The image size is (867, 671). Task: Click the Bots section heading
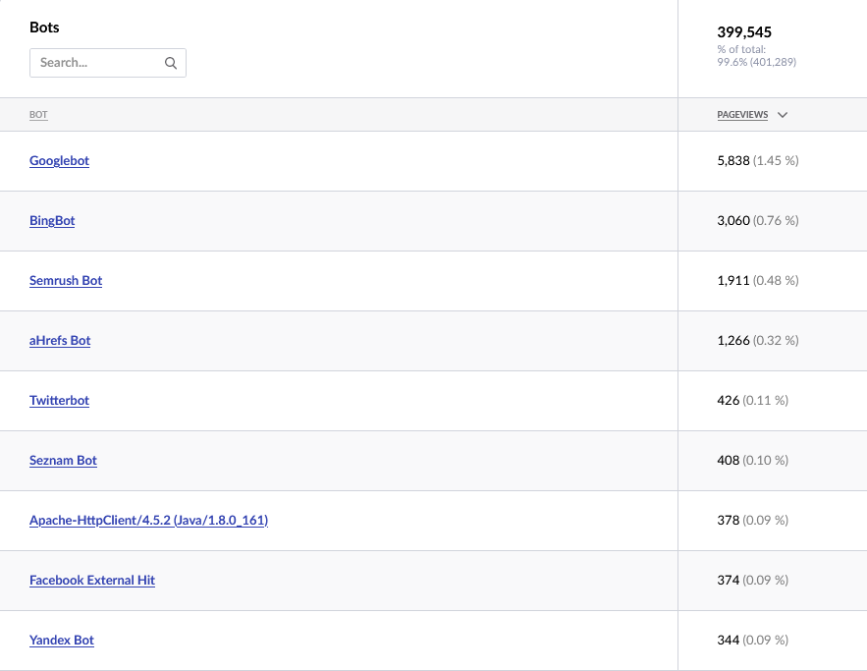point(44,28)
